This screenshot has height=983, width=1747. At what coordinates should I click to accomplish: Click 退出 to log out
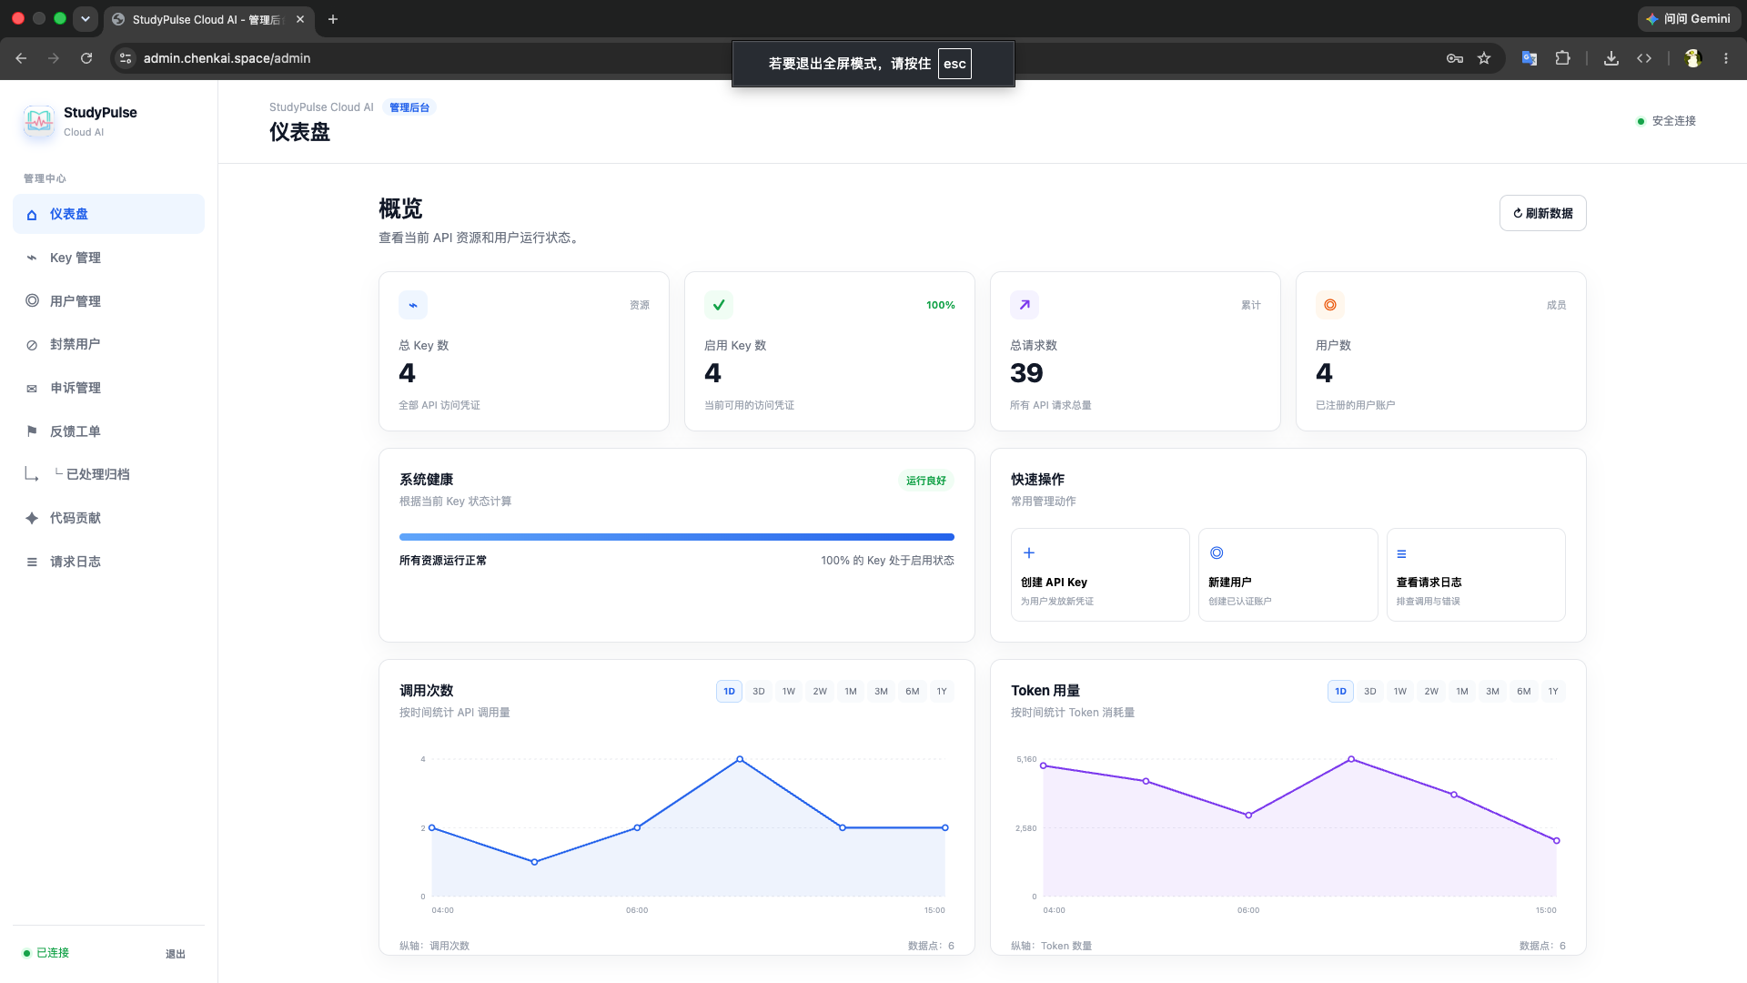pyautogui.click(x=176, y=954)
